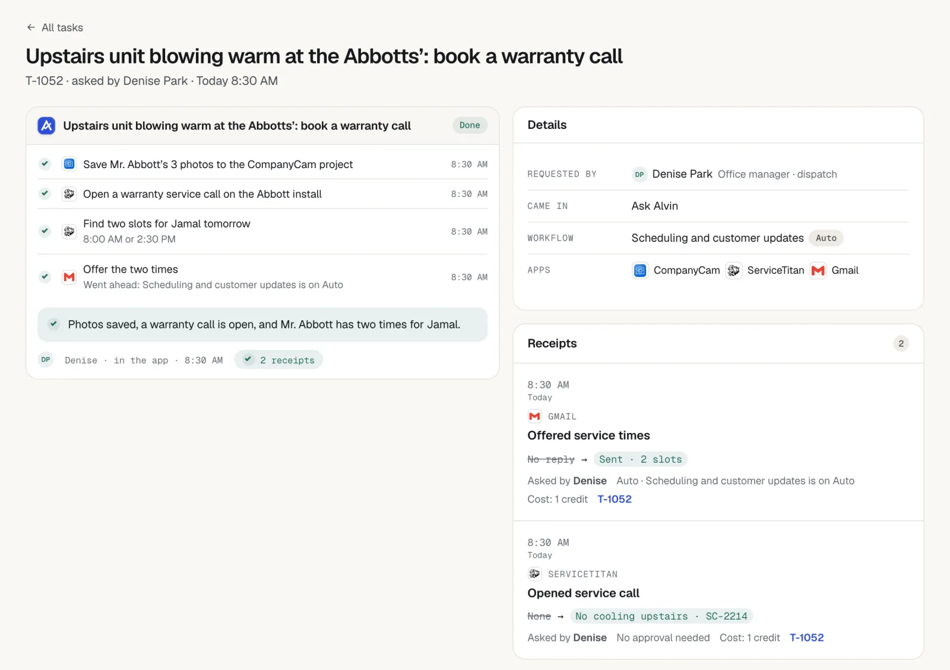Click the Auto workflow badge in Details
Image resolution: width=950 pixels, height=670 pixels.
(x=826, y=238)
